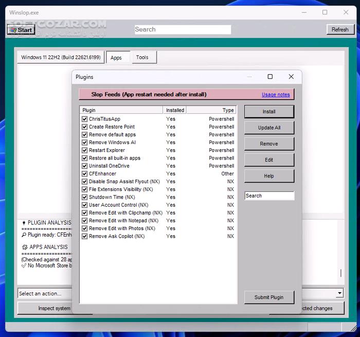Open the Select an action dropdown
360x337 pixels.
click(x=339, y=293)
